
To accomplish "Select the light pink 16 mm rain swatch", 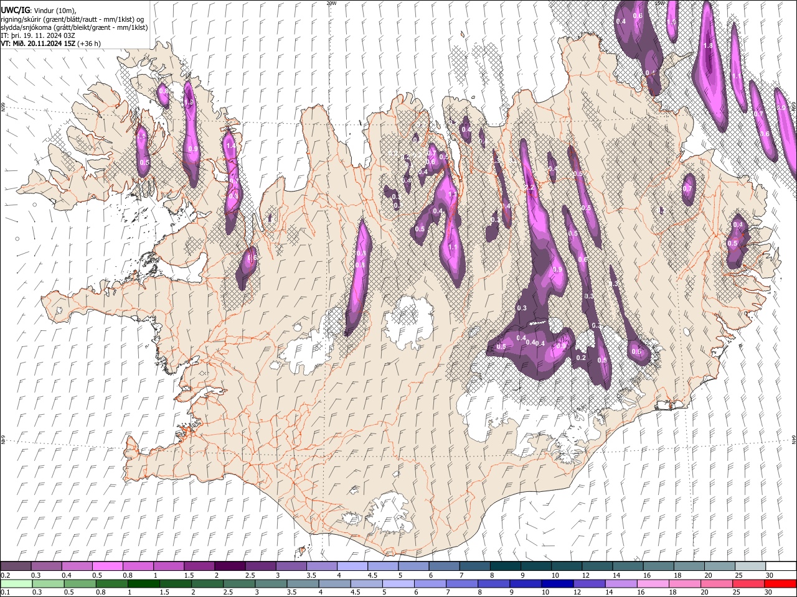I will (x=653, y=583).
